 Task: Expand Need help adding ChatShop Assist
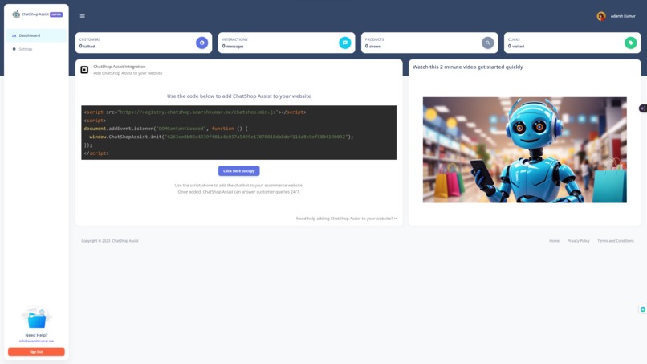347,219
